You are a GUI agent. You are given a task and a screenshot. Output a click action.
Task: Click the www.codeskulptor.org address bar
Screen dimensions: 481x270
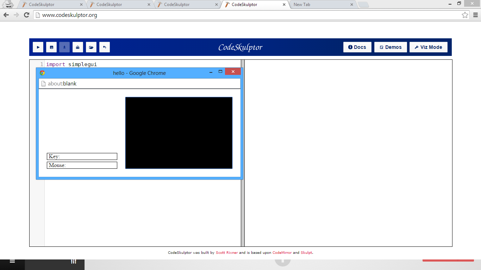(x=251, y=15)
